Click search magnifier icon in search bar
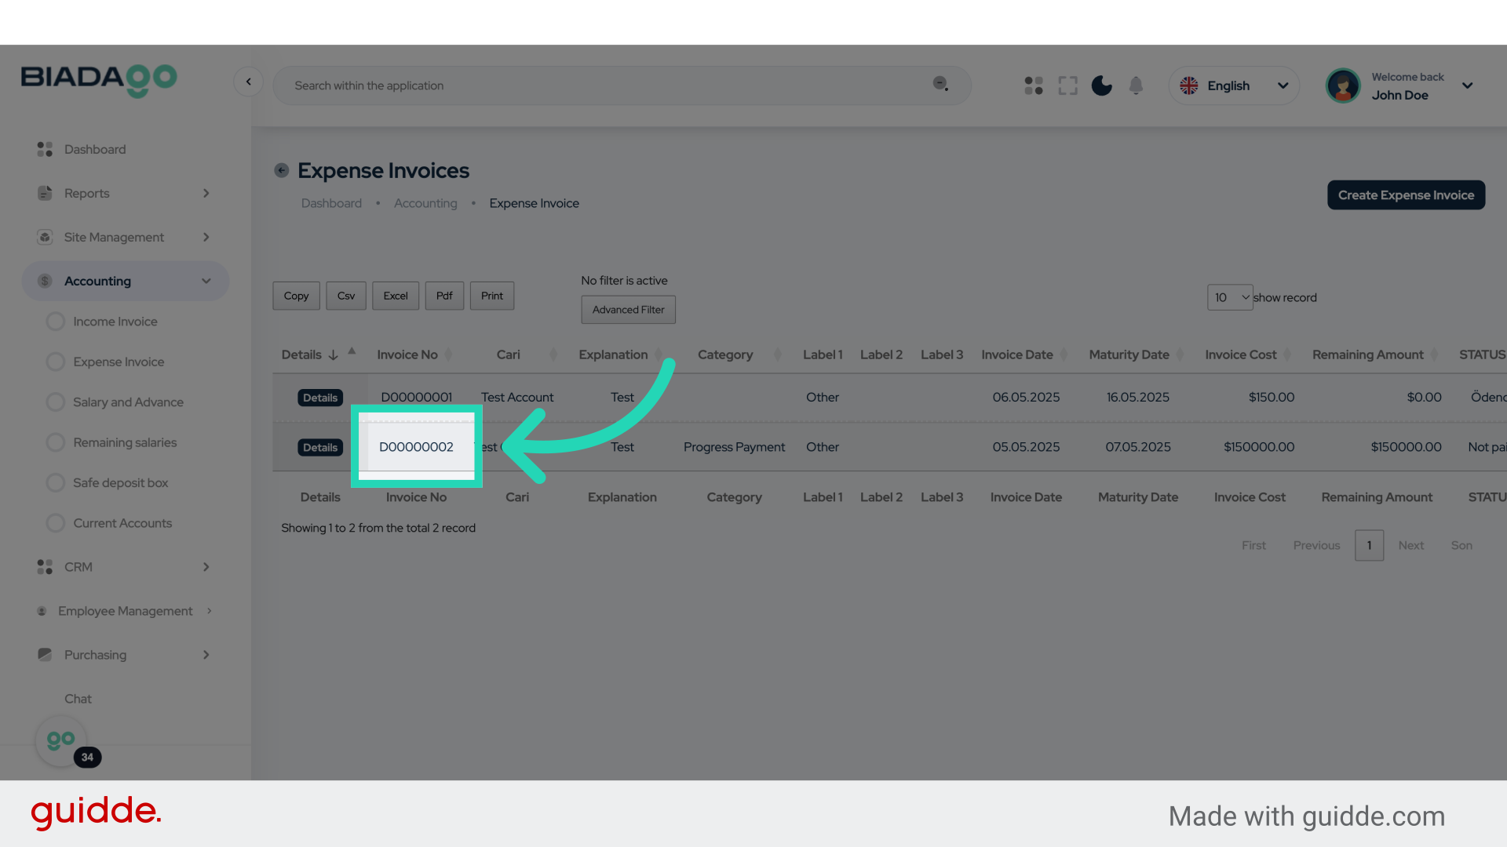This screenshot has height=847, width=1507. (x=940, y=84)
